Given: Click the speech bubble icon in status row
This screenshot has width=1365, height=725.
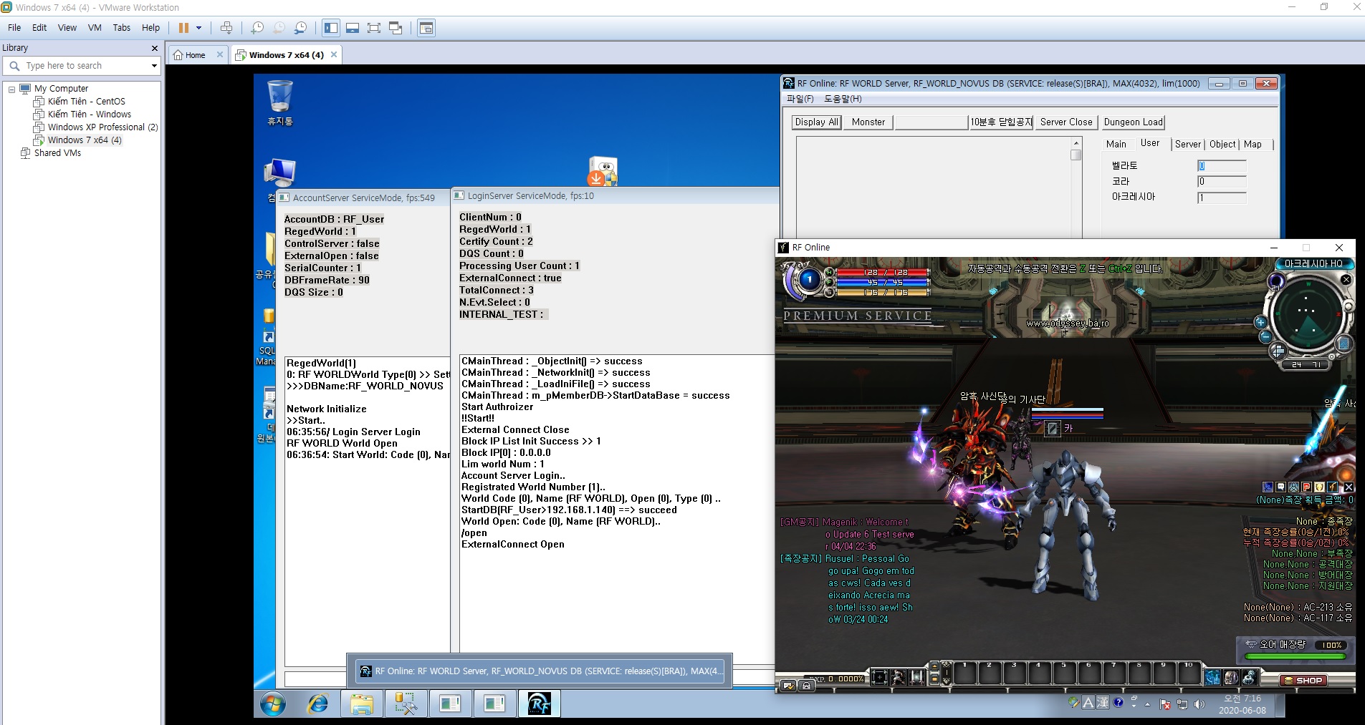Looking at the screenshot, I should click(1280, 487).
